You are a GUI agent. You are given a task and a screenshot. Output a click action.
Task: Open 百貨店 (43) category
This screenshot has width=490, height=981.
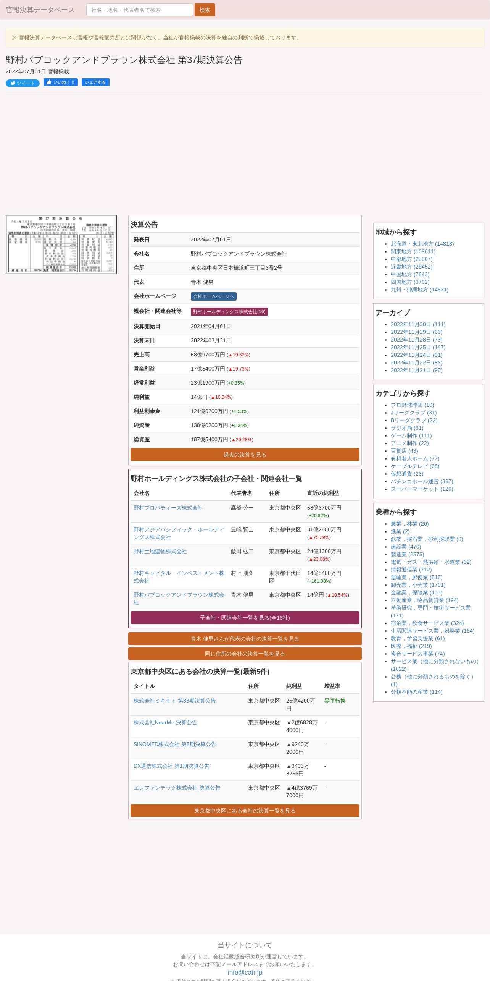coord(404,451)
